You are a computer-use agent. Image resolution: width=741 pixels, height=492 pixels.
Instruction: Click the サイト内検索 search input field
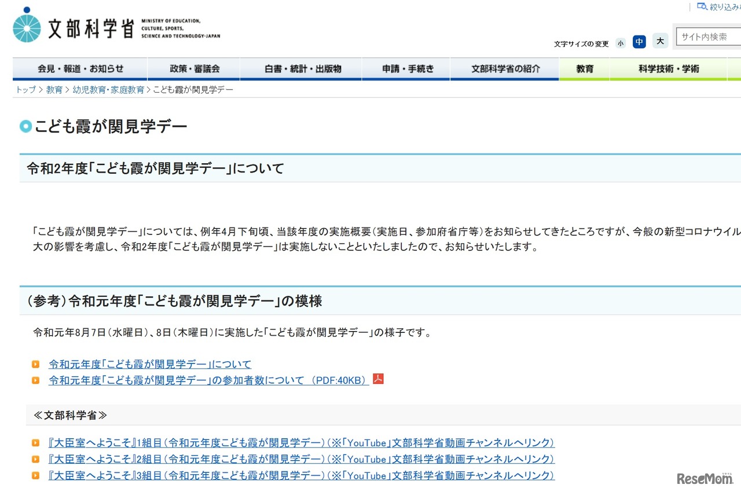(707, 36)
